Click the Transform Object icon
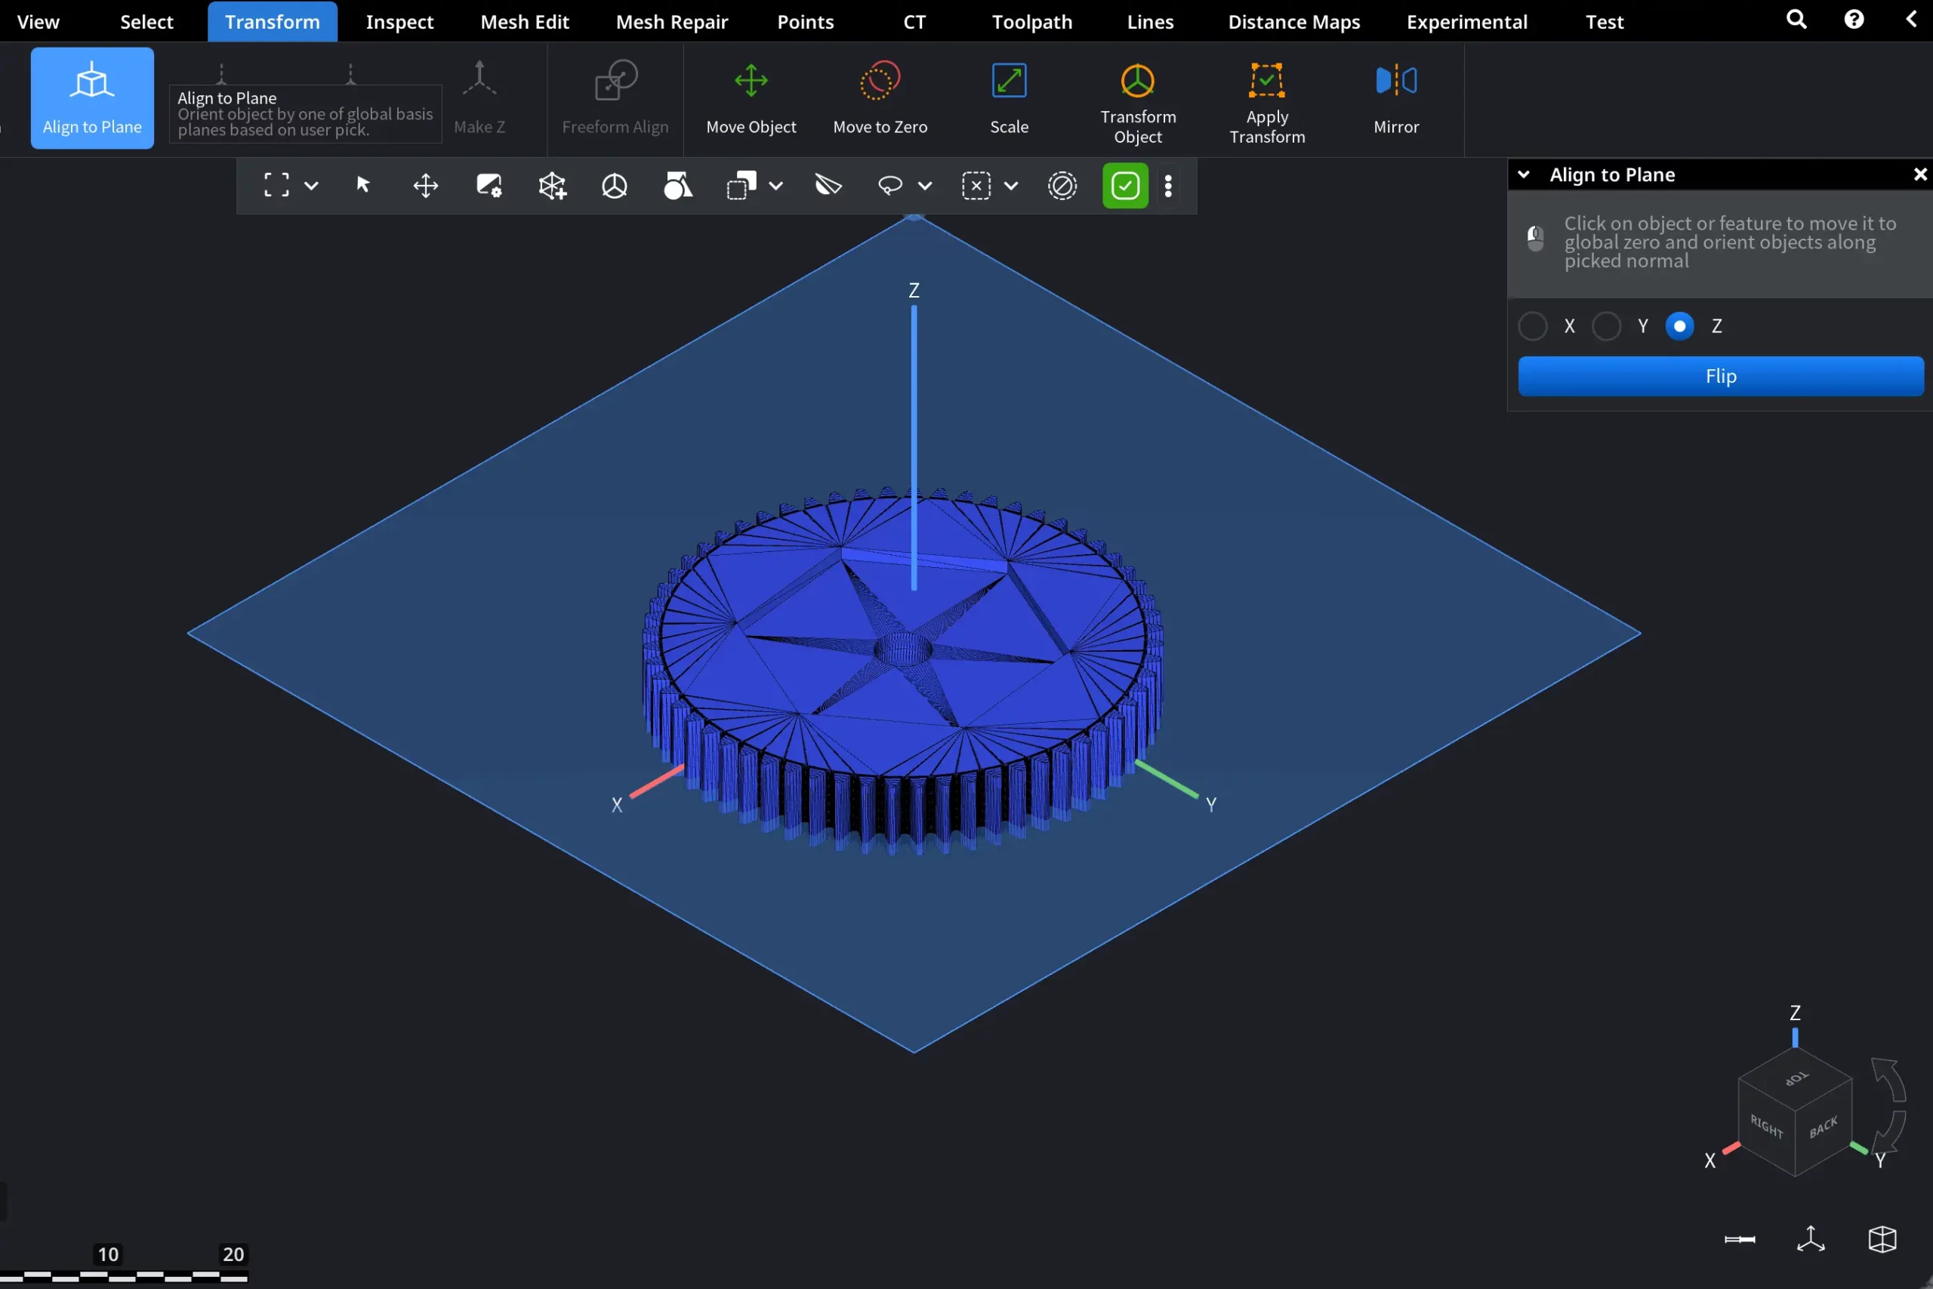Image resolution: width=1933 pixels, height=1289 pixels. (x=1137, y=82)
